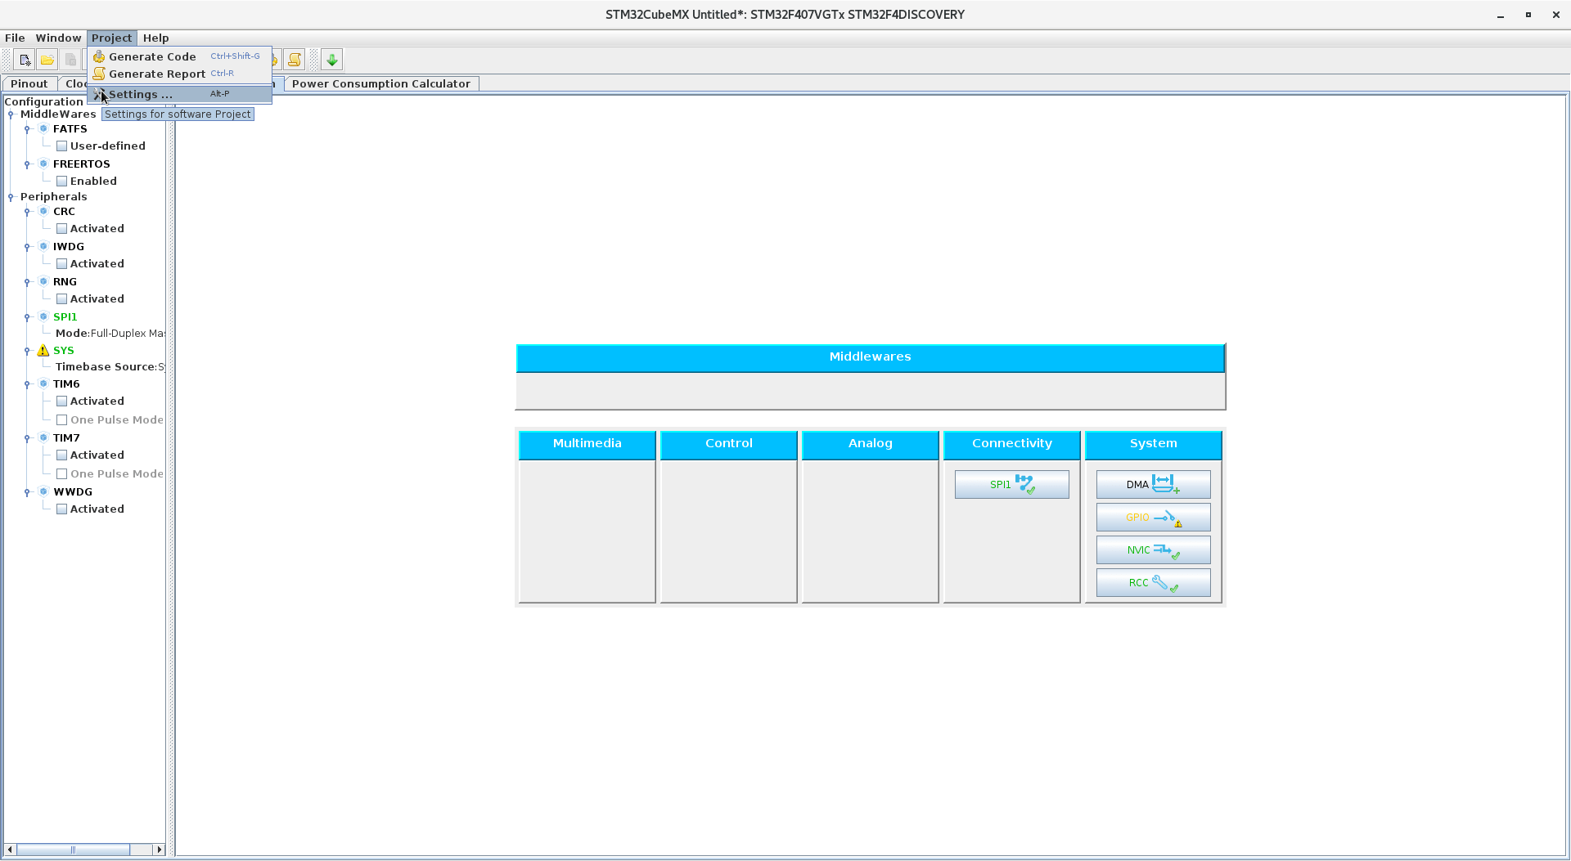Screen dimensions: 1571x861
Task: Click the Multimedia category header
Action: (587, 444)
